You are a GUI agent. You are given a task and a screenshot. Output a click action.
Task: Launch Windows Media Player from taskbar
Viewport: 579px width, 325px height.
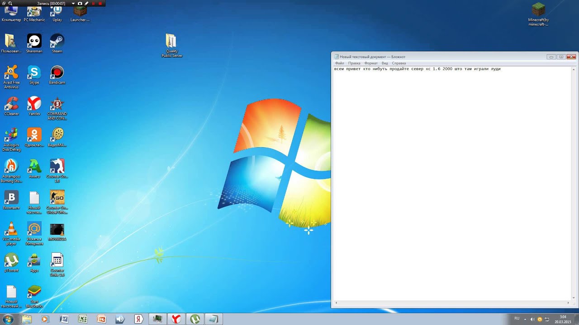tap(44, 319)
